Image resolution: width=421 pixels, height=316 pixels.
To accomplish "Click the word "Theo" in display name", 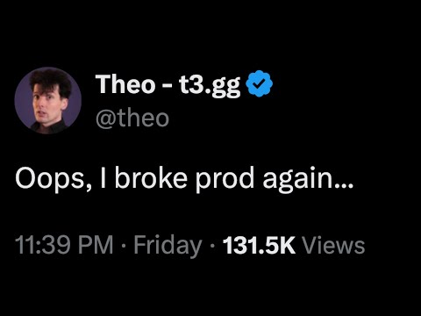I will pos(125,84).
